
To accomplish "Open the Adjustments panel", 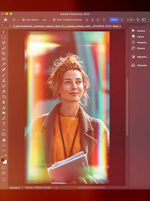I will [140, 57].
